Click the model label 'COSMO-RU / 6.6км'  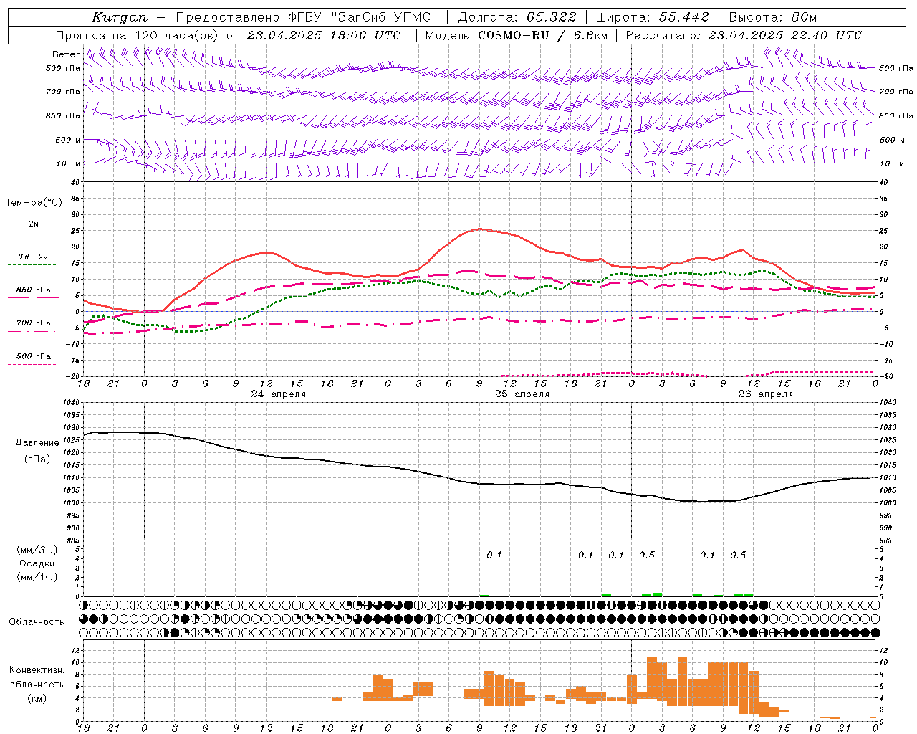[543, 35]
